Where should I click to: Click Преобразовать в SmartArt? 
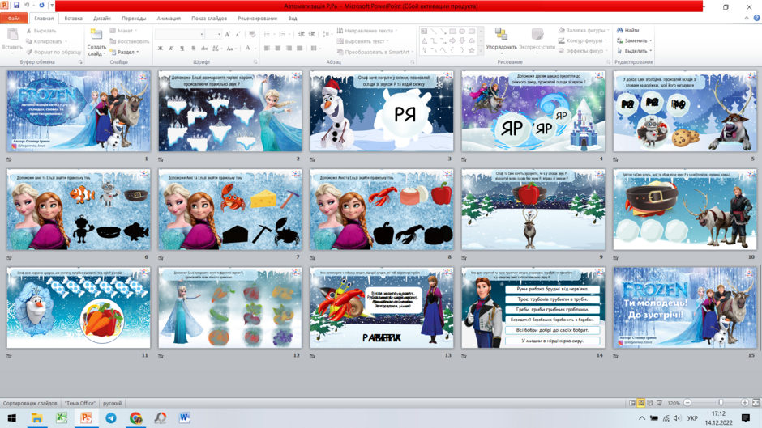click(x=375, y=52)
